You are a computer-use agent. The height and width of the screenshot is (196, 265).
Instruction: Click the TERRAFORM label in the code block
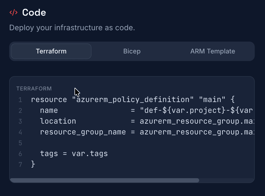tap(34, 89)
